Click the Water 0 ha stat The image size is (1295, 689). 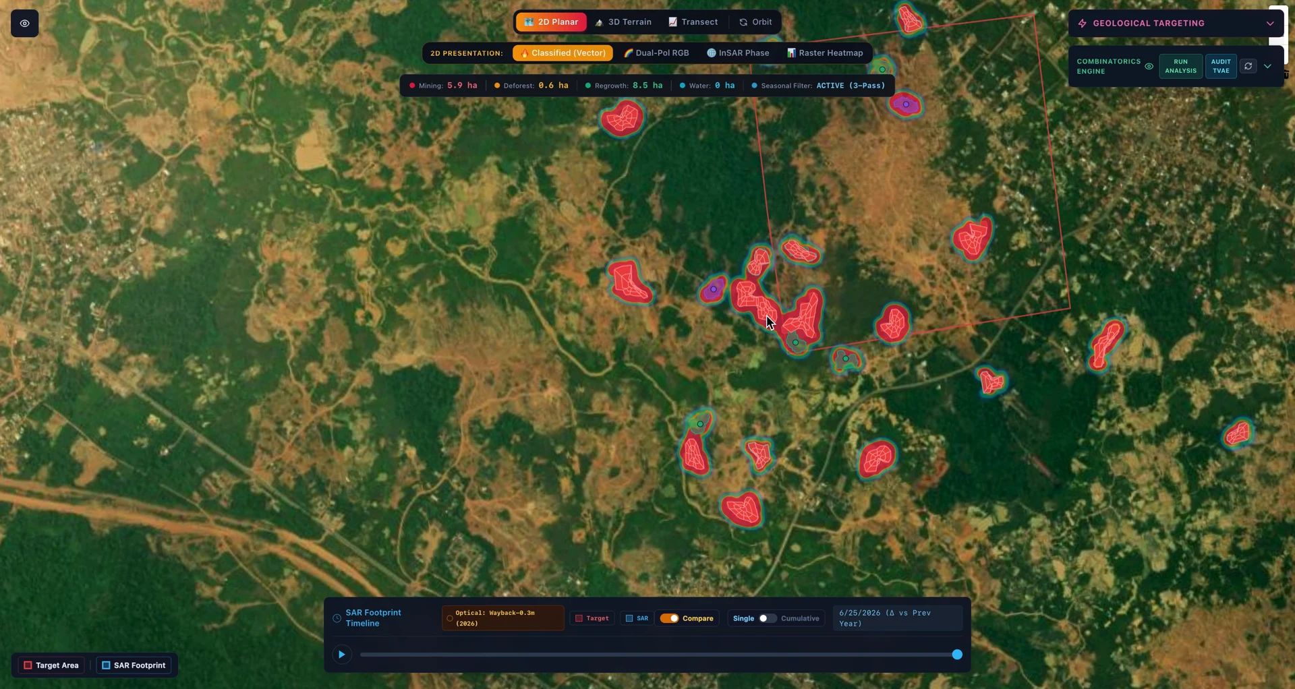point(707,86)
